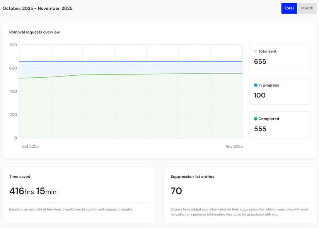The width and height of the screenshot is (319, 228).
Task: Click the 70 suppression entries value
Action: point(176,191)
